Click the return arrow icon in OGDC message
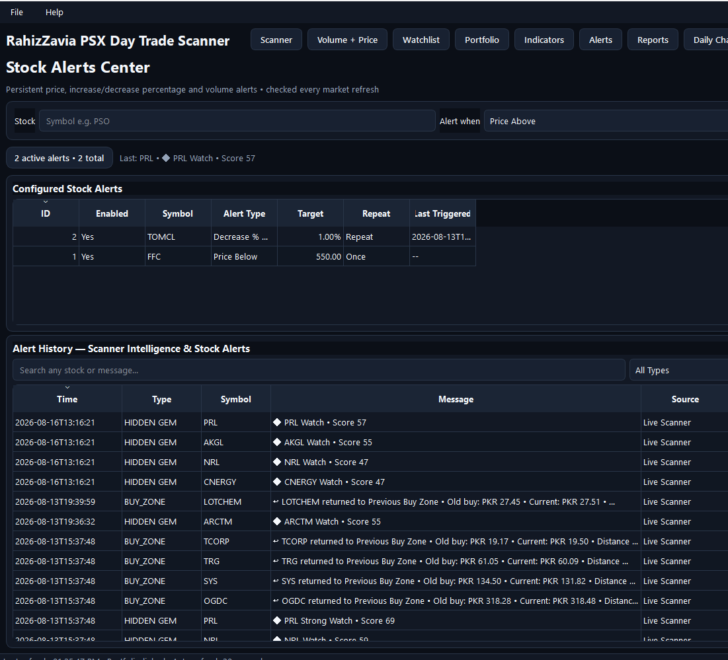Viewport: 728px width, 660px height. [x=276, y=601]
